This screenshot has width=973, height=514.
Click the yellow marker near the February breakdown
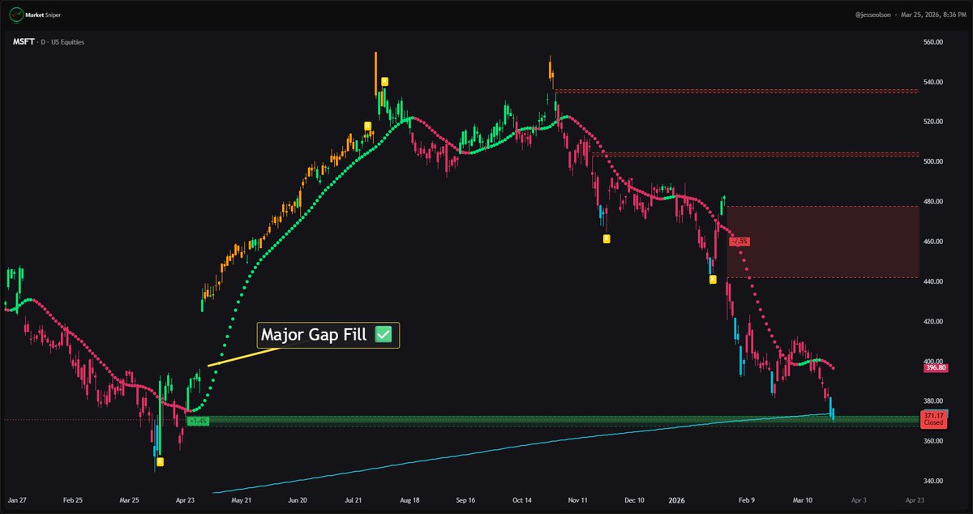pyautogui.click(x=712, y=279)
